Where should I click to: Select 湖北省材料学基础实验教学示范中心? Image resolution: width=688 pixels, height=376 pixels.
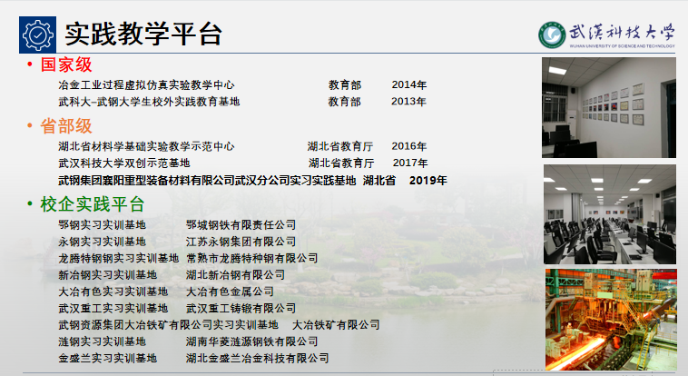(146, 146)
